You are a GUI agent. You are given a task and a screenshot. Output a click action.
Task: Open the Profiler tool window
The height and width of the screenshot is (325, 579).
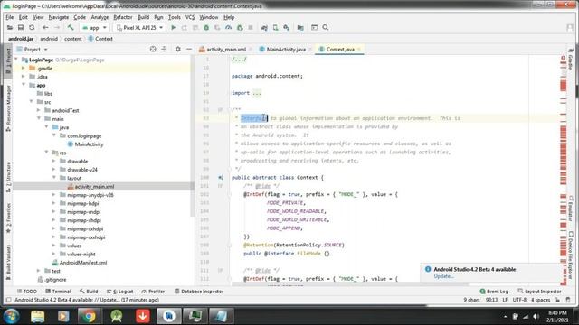tap(153, 291)
